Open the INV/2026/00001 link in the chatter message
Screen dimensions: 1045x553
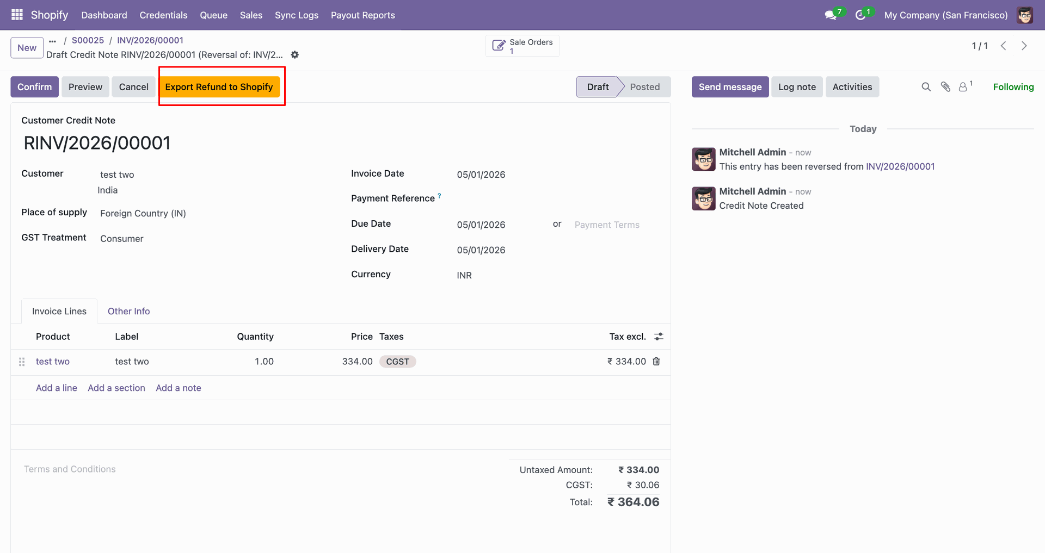[900, 166]
